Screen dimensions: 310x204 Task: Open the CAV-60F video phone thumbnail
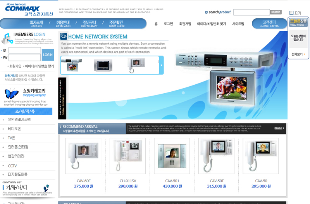(x=83, y=156)
